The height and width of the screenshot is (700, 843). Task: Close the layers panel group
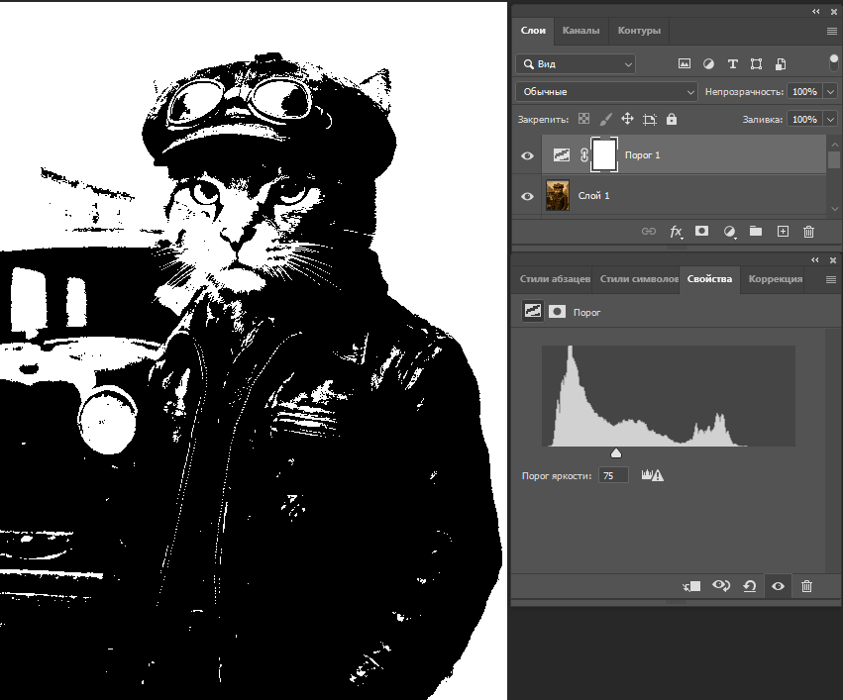833,11
